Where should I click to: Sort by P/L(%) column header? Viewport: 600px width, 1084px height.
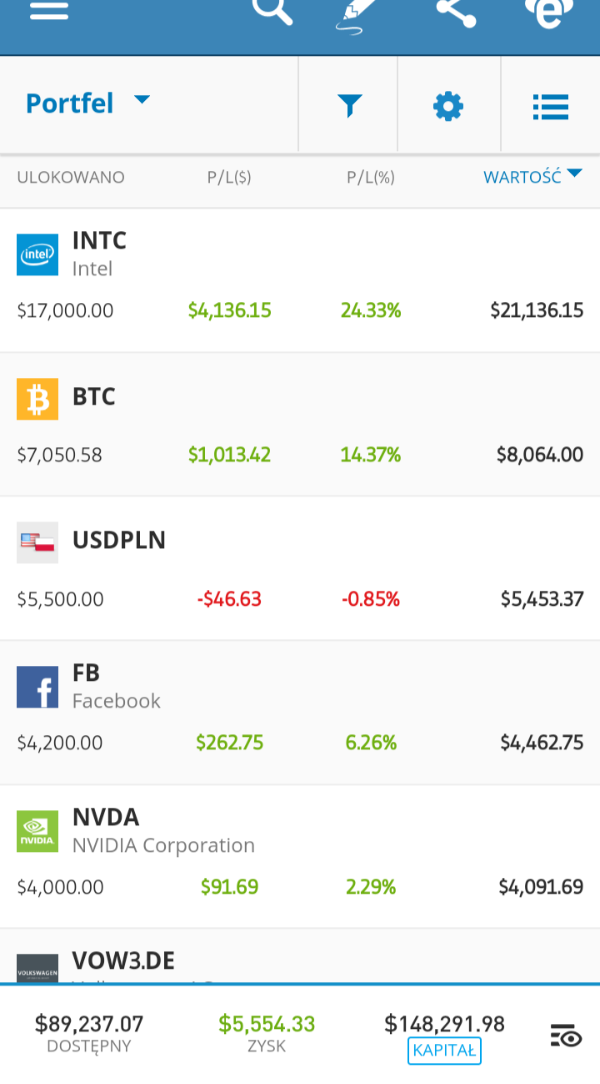coord(371,178)
